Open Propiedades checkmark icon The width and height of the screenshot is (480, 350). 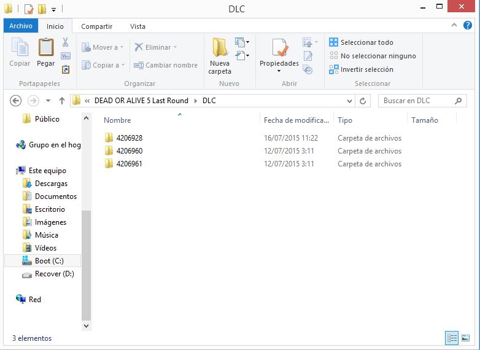[279, 48]
